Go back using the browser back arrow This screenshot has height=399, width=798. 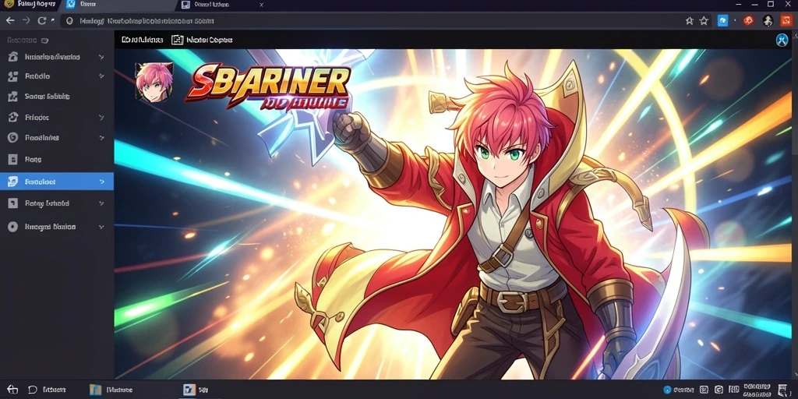[x=10, y=21]
